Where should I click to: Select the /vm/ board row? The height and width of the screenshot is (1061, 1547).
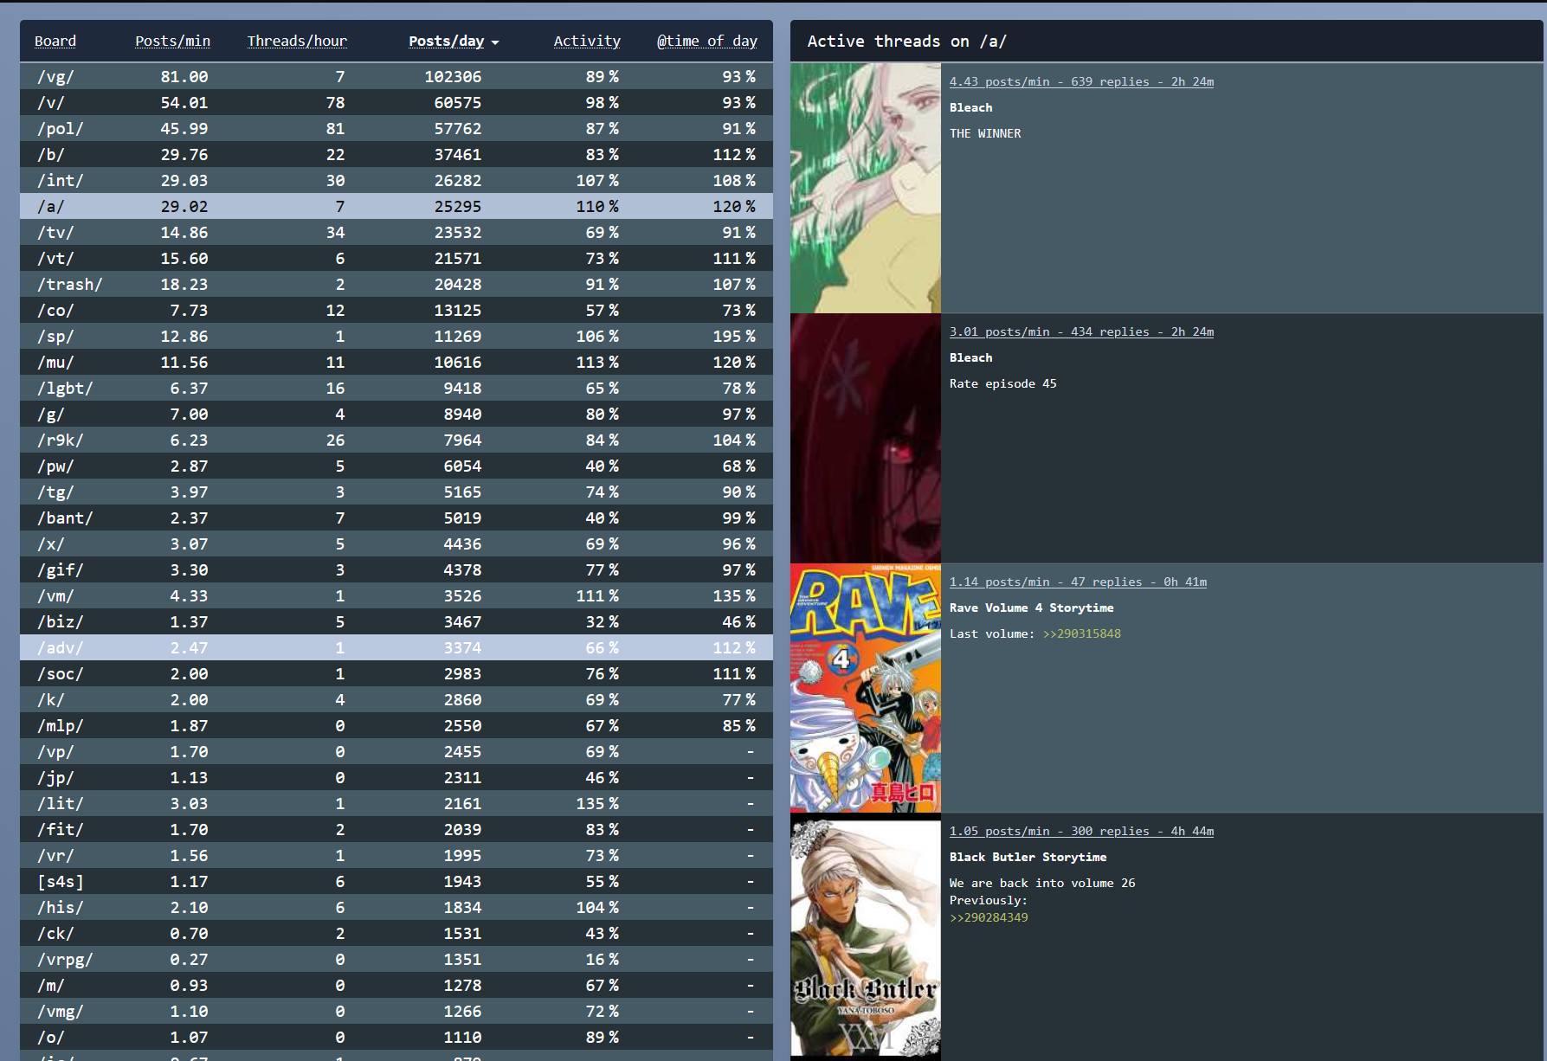pyautogui.click(x=396, y=595)
